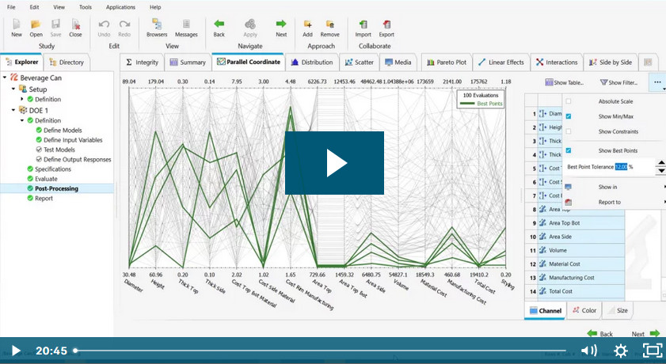Switch to the Pareto Plot tab
Image resolution: width=666 pixels, height=364 pixels.
[446, 62]
